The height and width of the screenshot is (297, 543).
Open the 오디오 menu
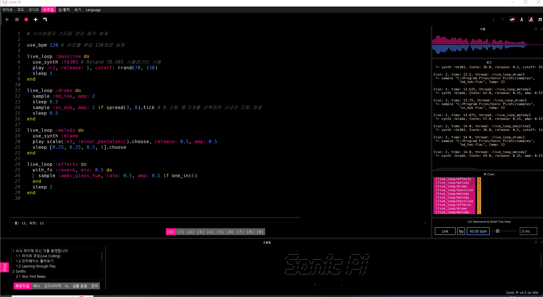pos(33,10)
